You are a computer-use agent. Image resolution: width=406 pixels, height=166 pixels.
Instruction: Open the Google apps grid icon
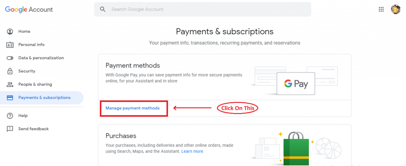(381, 9)
